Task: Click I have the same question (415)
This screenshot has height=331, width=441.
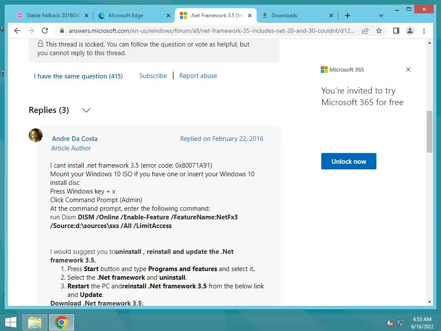Action: (78, 76)
